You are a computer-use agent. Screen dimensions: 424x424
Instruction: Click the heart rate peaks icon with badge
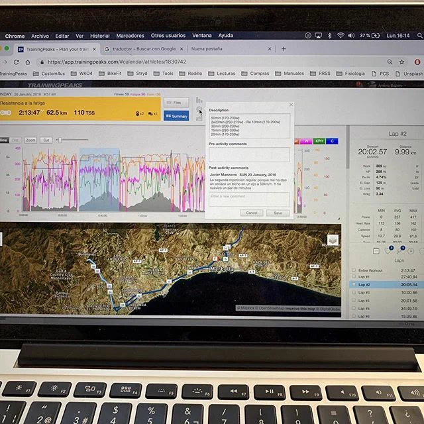pyautogui.click(x=388, y=250)
